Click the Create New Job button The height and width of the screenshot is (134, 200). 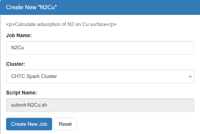coord(29,124)
